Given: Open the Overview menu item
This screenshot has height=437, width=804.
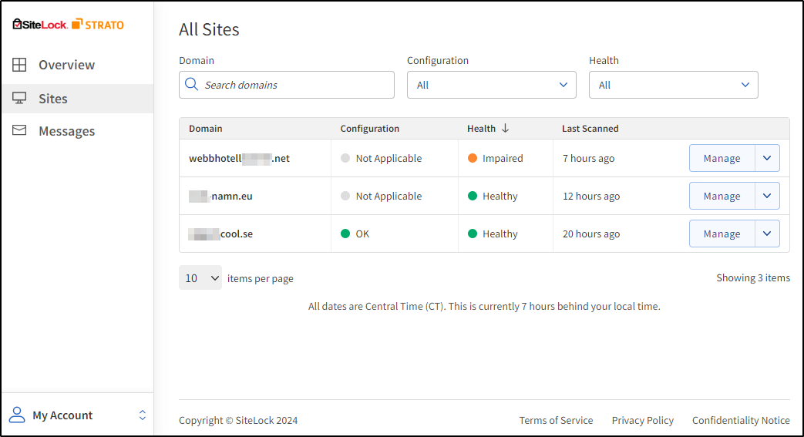Looking at the screenshot, I should 78,65.
